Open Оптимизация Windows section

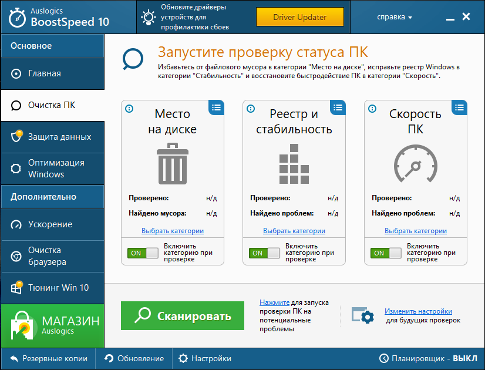point(53,169)
